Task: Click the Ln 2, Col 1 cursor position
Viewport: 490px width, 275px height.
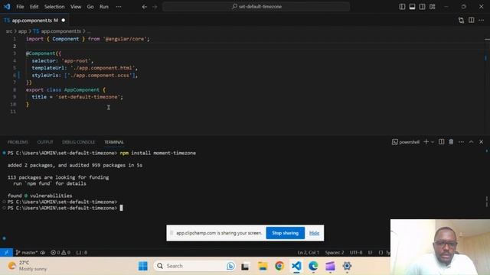Action: coord(308,253)
